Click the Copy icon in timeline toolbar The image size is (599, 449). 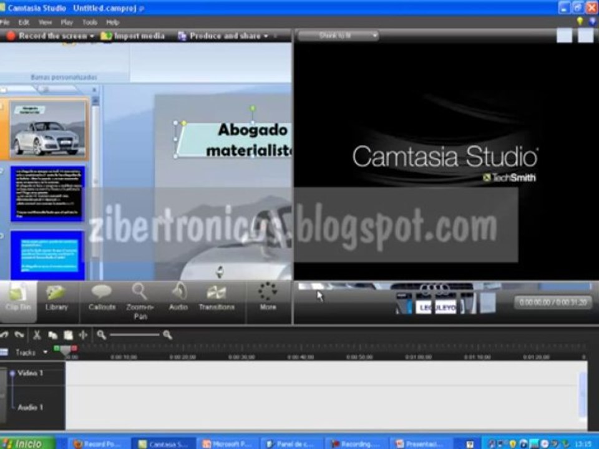(x=52, y=336)
